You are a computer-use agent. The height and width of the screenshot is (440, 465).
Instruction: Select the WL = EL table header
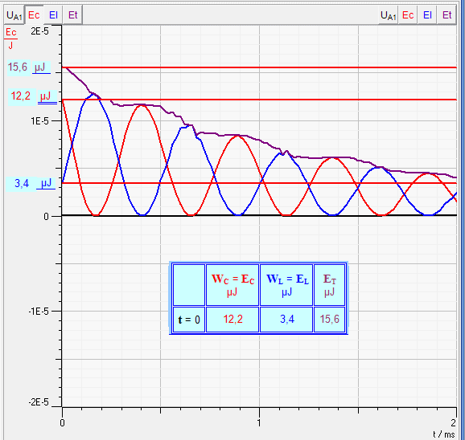point(286,285)
